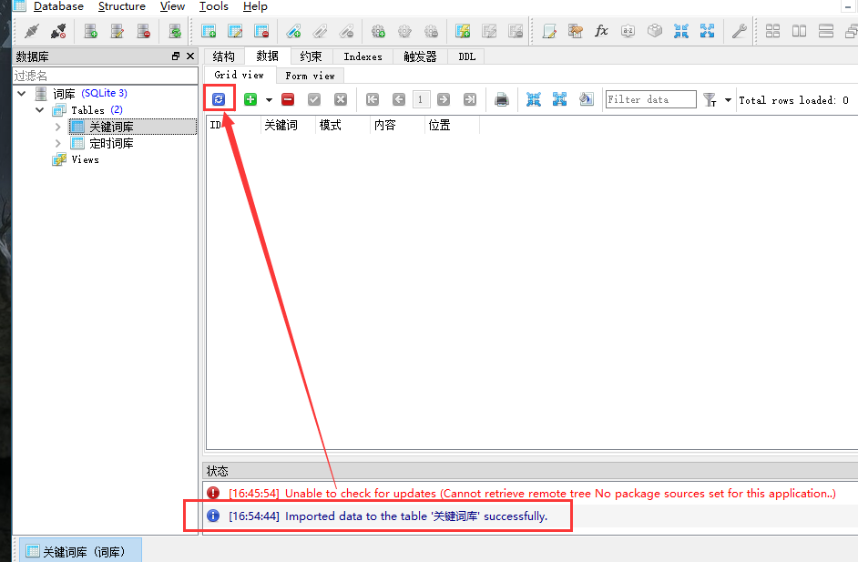The height and width of the screenshot is (562, 858).
Task: Open configuration with the wrench icon
Action: pyautogui.click(x=739, y=31)
